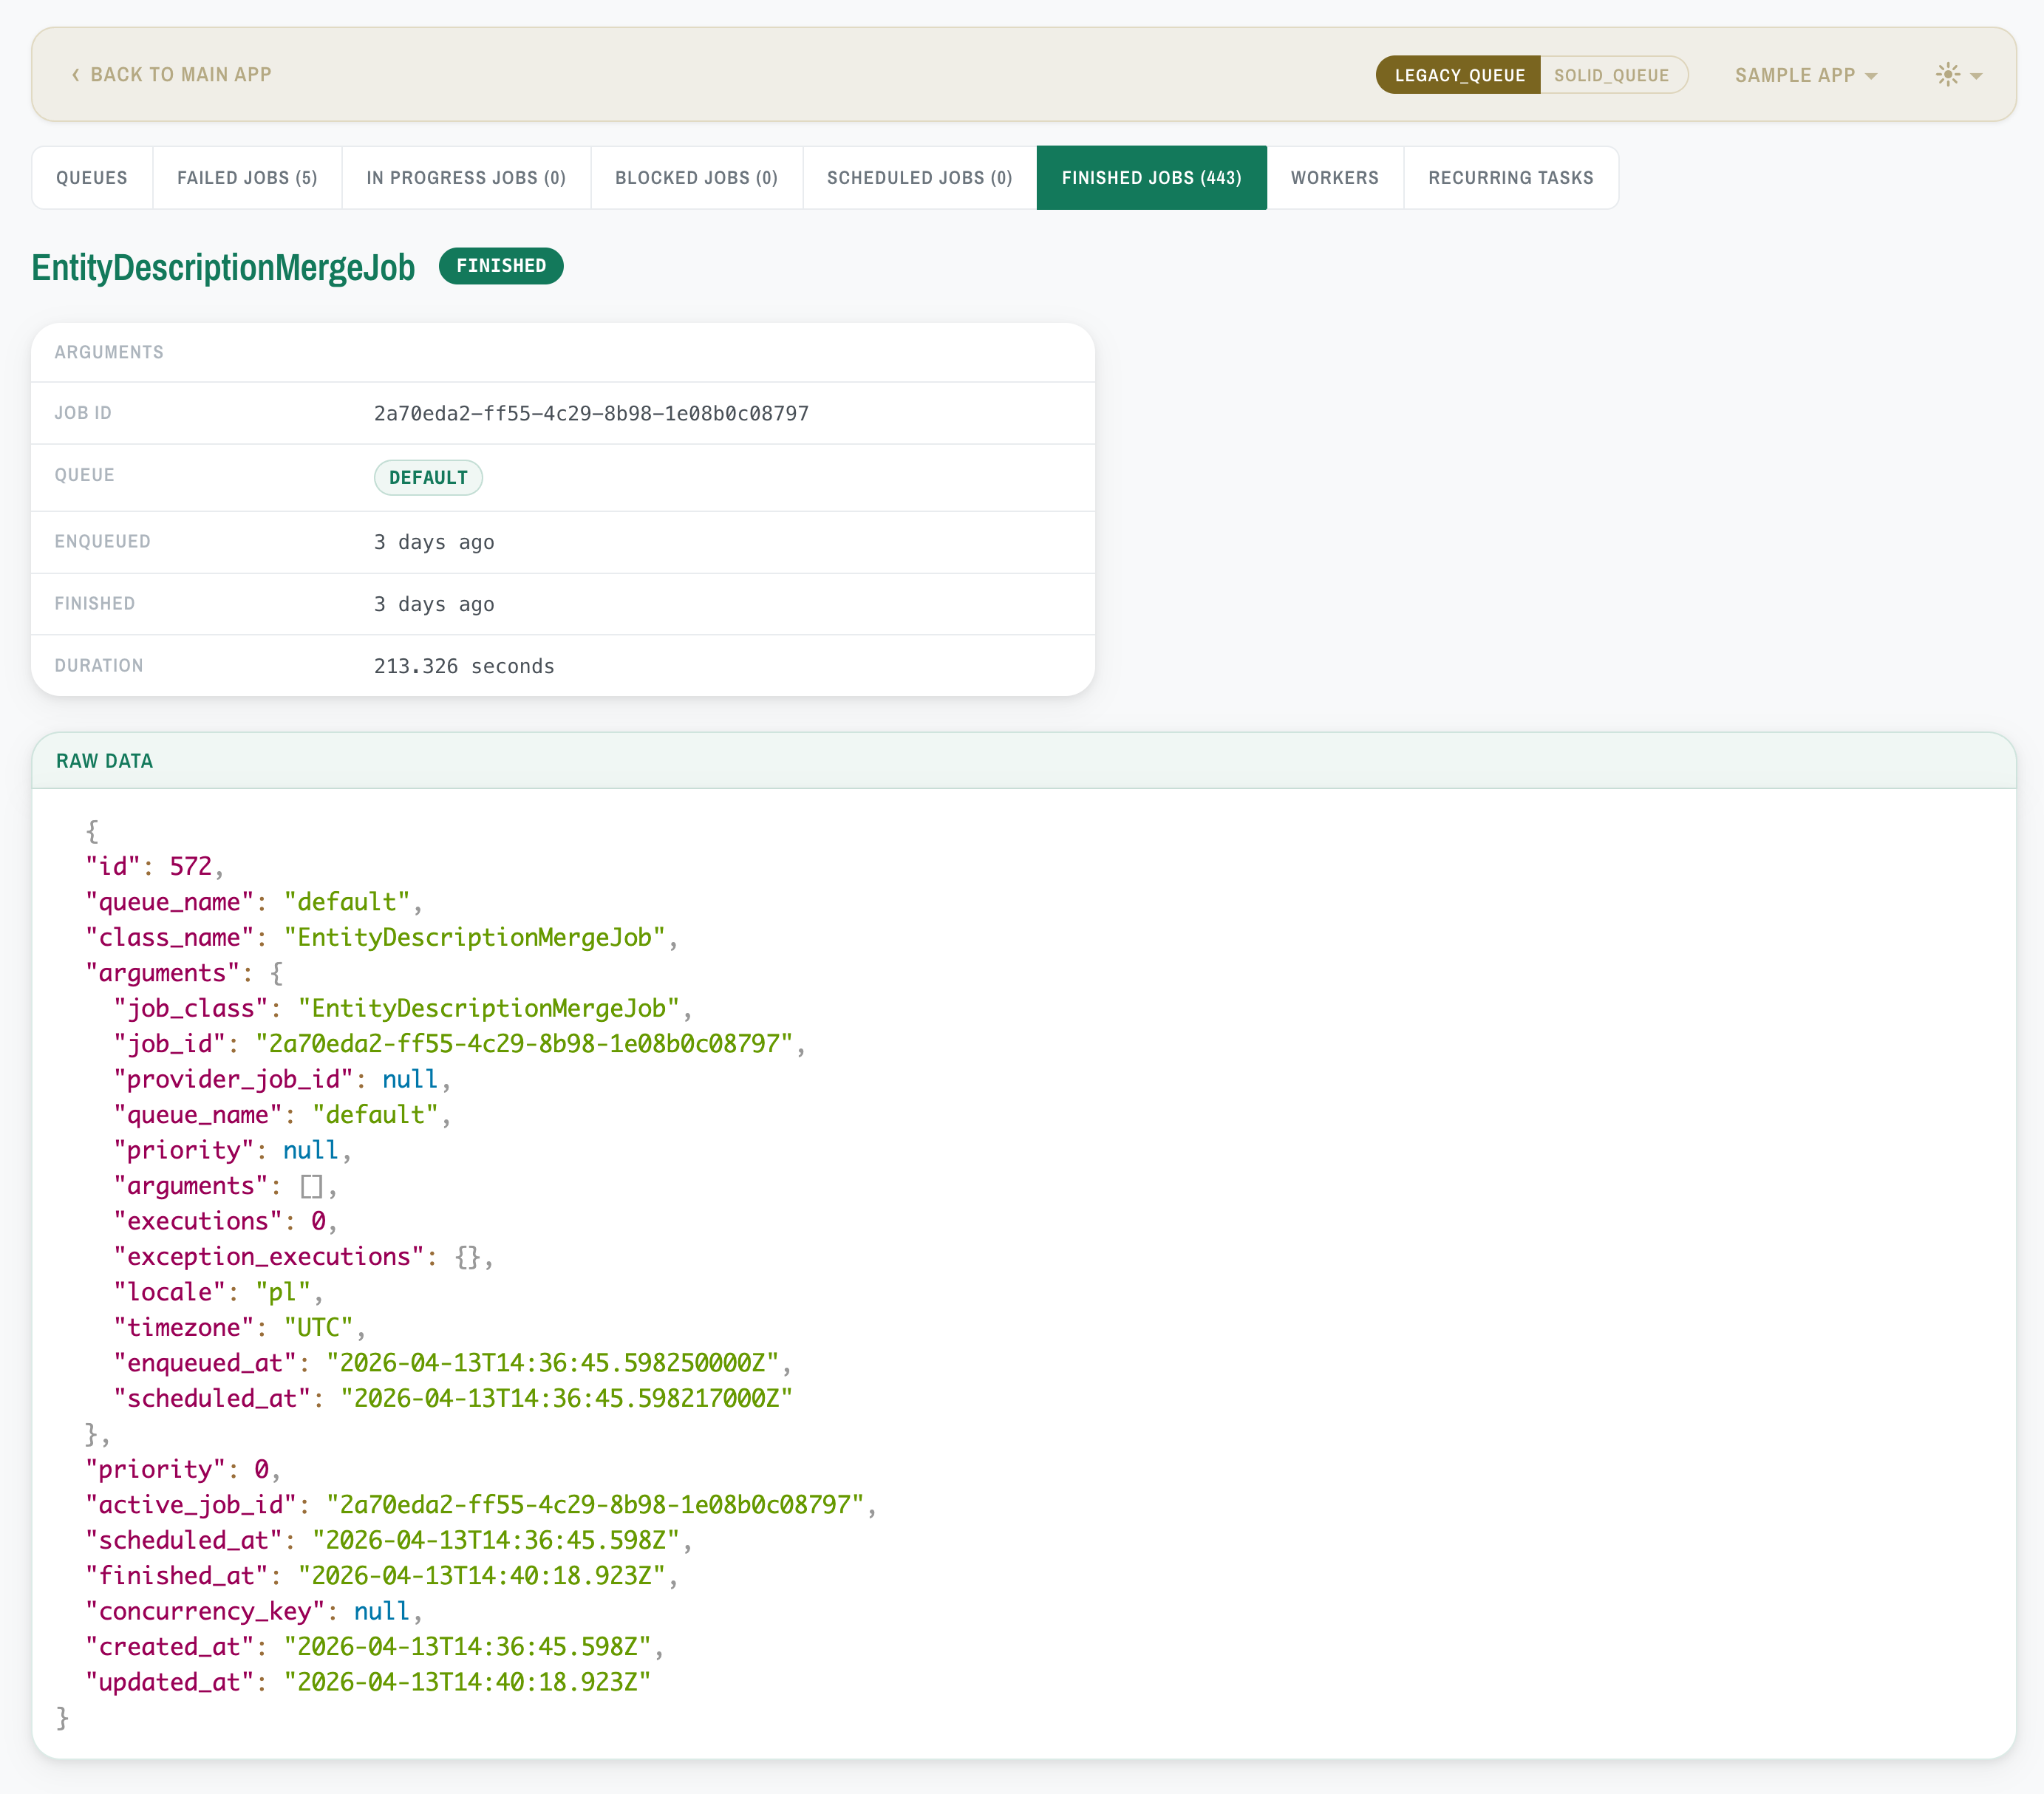Check the Scheduled Jobs tab

[x=918, y=177]
